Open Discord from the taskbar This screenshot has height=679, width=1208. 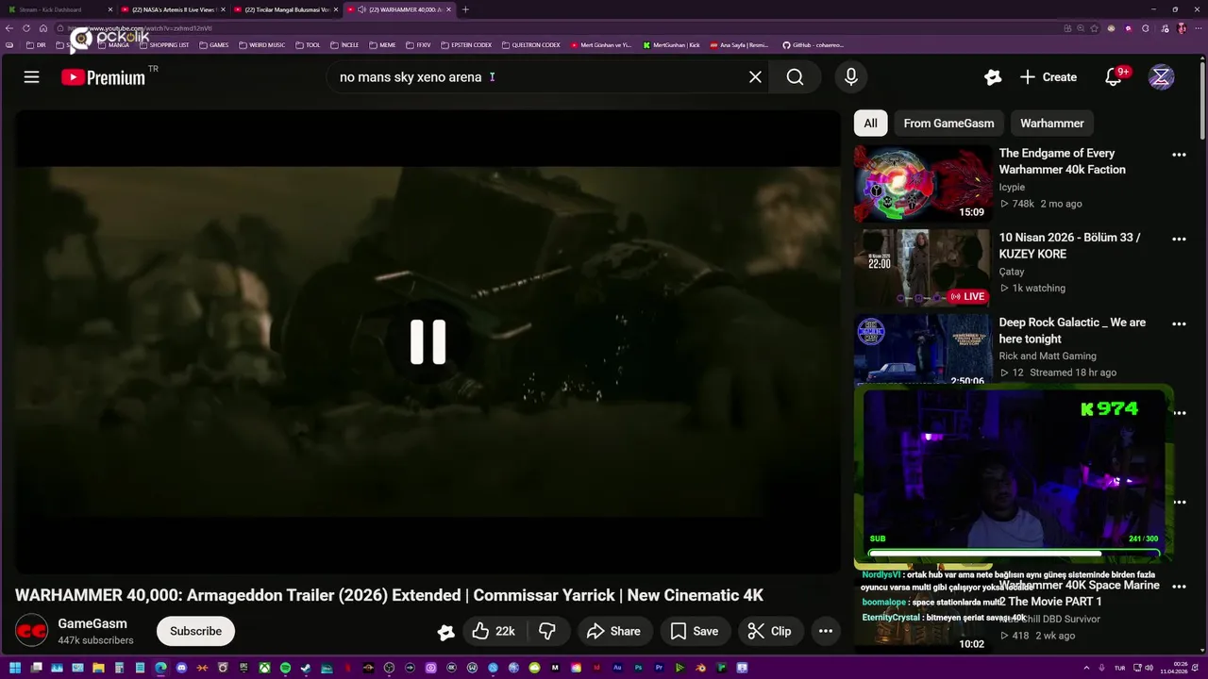tap(181, 668)
